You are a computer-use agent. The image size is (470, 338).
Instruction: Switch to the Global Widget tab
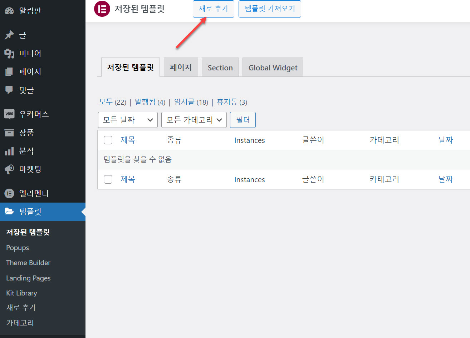[273, 67]
